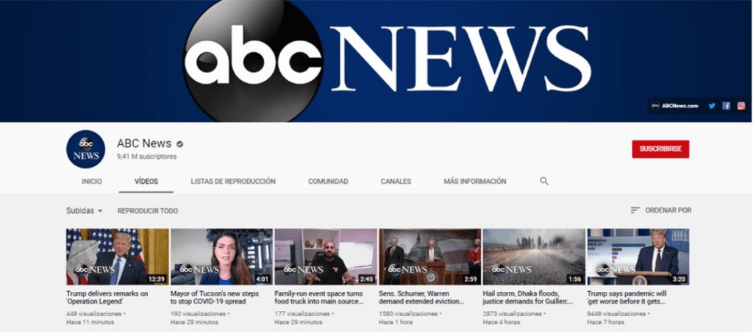Click the 2:45 duration badge
The height and width of the screenshot is (336, 753).
(366, 279)
